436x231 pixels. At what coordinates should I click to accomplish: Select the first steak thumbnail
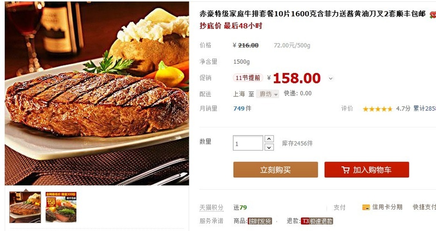(x=25, y=207)
